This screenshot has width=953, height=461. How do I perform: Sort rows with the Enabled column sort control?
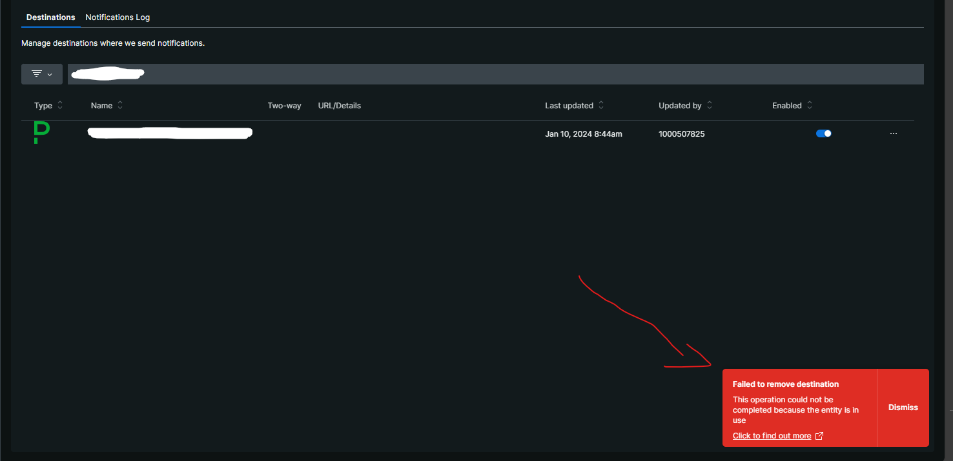[810, 105]
